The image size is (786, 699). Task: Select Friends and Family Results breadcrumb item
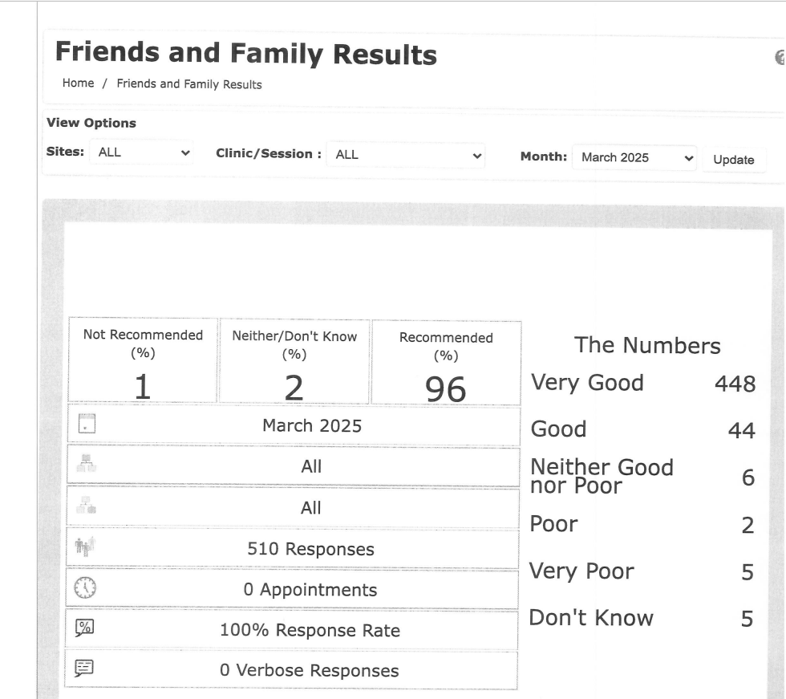point(189,84)
